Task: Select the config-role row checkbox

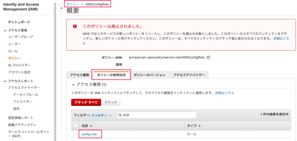Action: point(75,134)
